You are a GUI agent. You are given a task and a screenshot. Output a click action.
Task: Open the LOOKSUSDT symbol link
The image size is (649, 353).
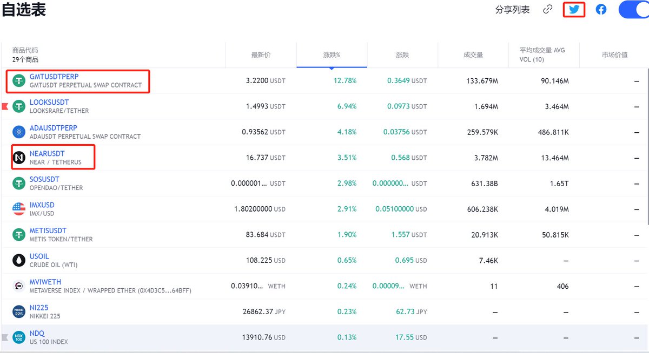49,102
